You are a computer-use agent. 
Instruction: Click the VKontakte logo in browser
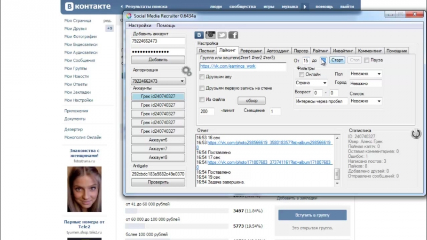[x=88, y=6]
